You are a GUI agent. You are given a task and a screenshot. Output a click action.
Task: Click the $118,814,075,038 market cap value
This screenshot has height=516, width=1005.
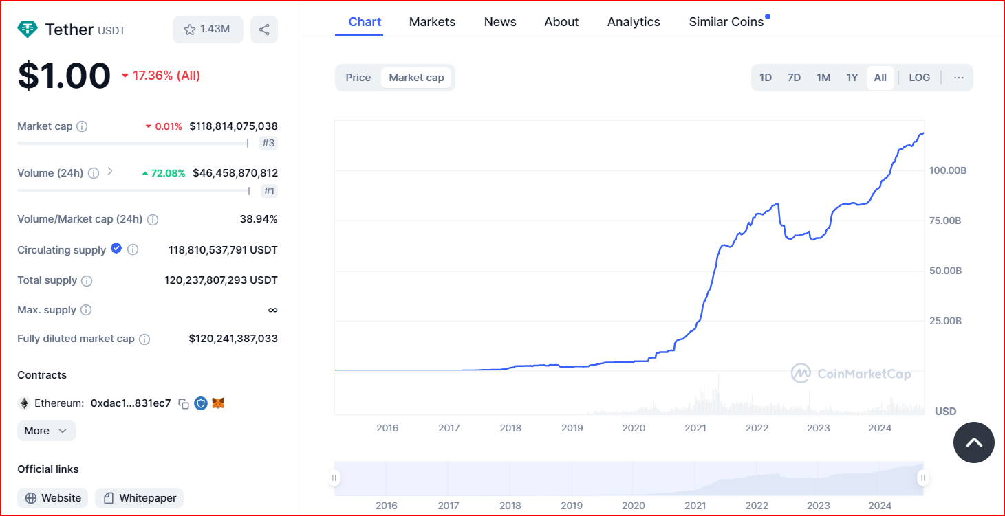[x=233, y=126]
